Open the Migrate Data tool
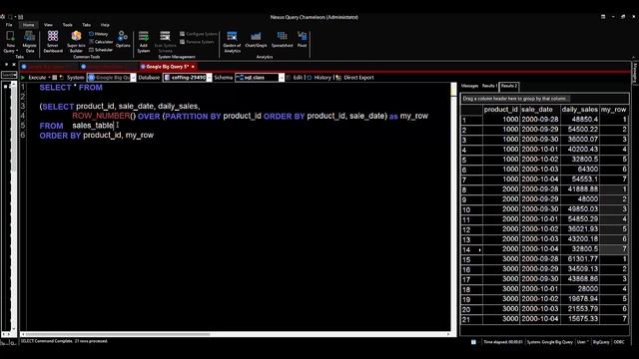The image size is (639, 359). tap(29, 42)
